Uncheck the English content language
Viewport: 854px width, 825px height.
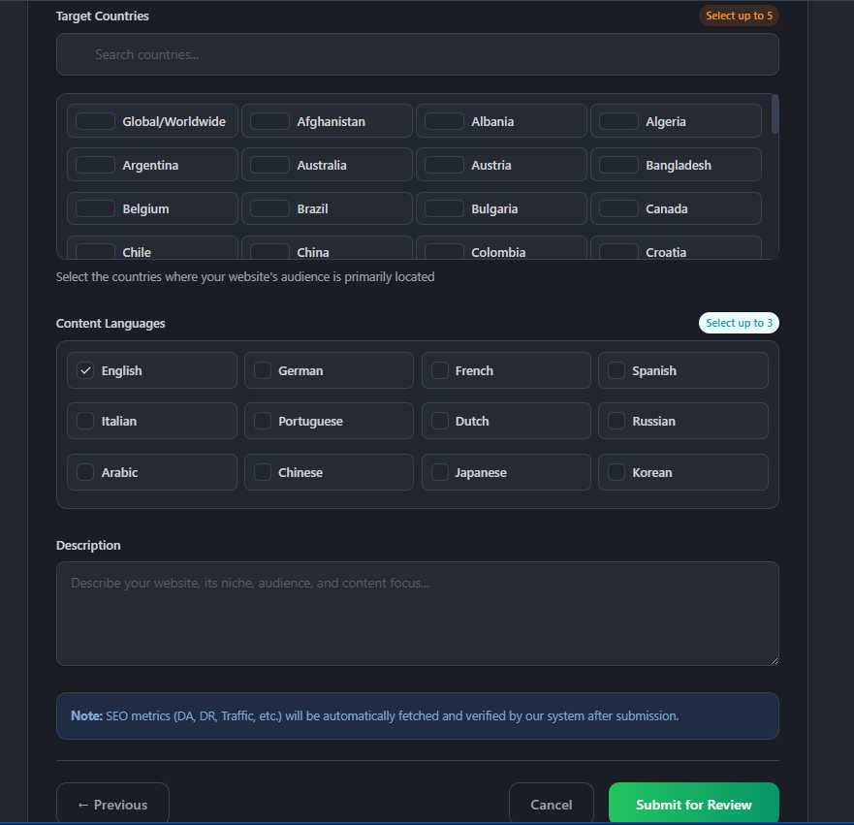[x=84, y=369]
